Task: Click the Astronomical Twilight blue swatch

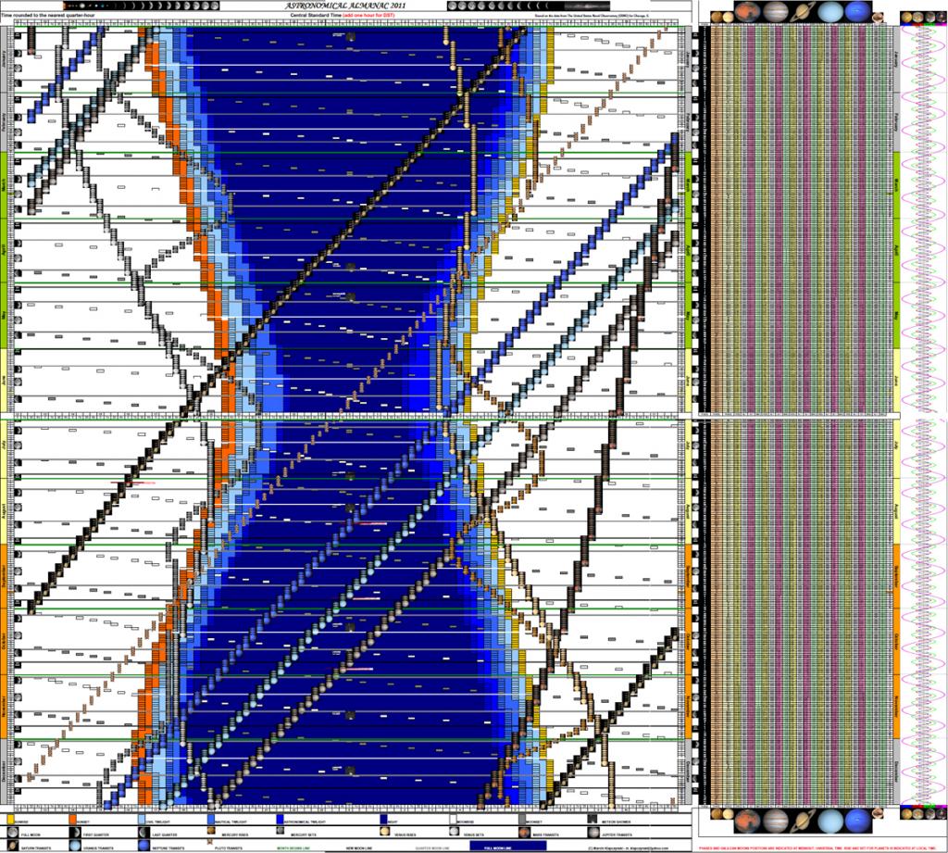Action: click(x=280, y=819)
